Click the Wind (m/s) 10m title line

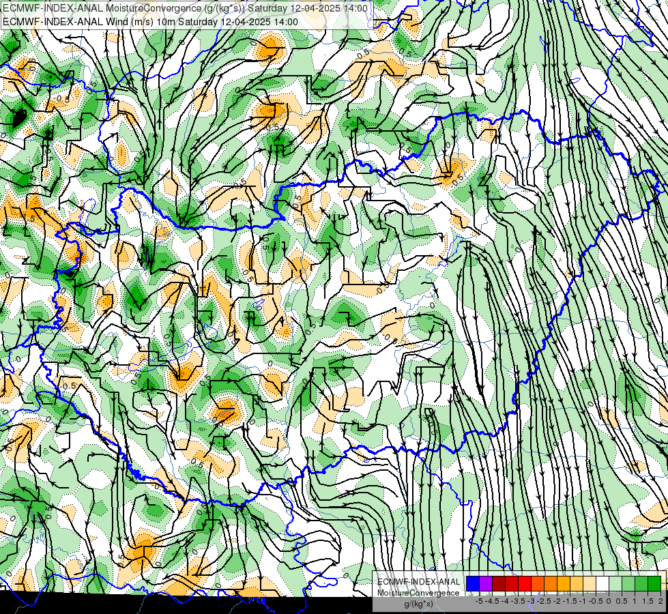150,22
